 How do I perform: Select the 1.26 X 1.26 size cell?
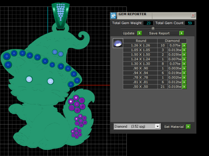(140, 45)
